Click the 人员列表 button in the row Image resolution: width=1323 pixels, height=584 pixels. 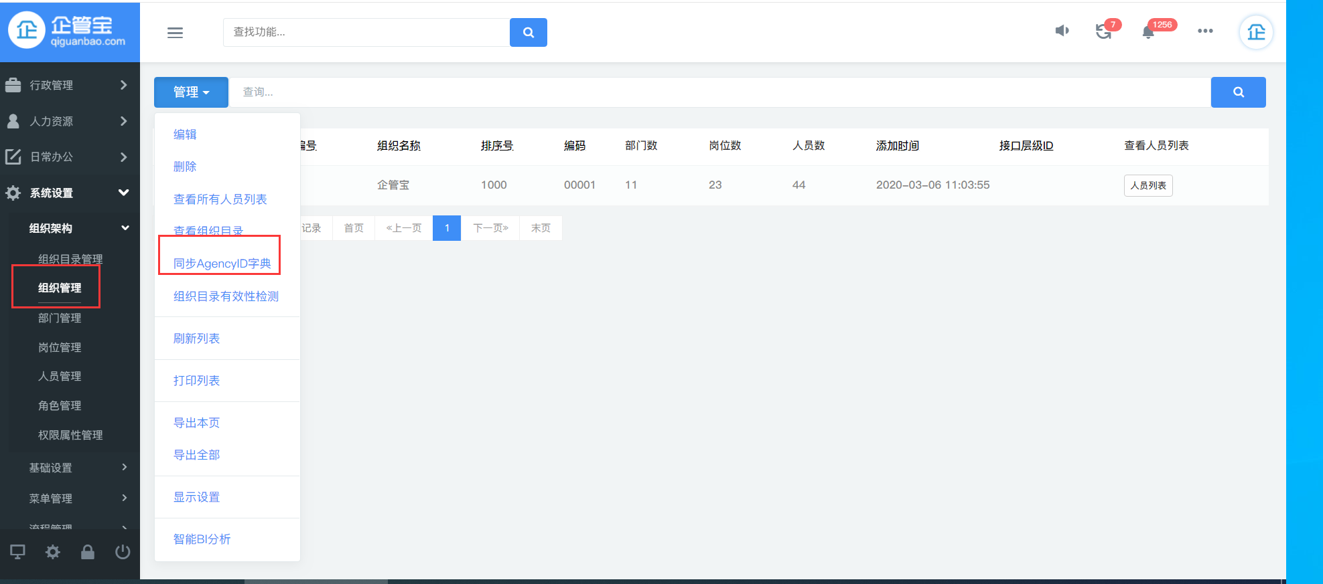(1147, 185)
